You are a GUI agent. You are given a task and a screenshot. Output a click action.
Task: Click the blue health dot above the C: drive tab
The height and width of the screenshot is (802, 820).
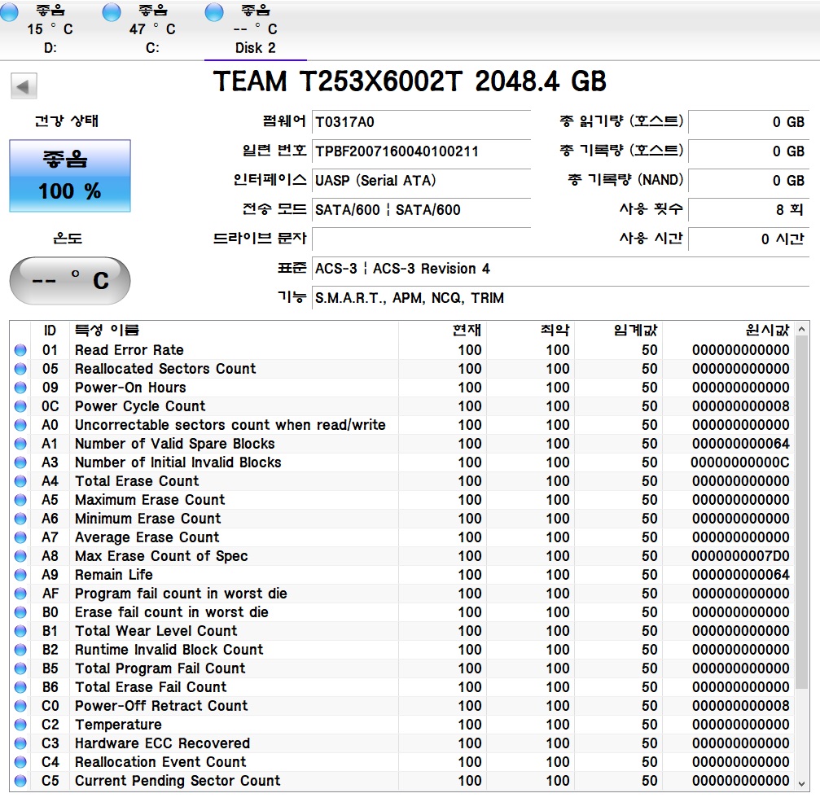coord(112,12)
